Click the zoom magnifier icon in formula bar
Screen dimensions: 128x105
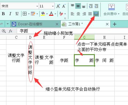tap(4, 31)
